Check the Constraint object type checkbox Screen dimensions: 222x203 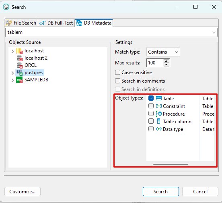(x=151, y=106)
